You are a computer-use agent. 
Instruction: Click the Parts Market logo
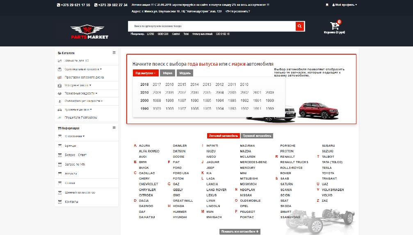(89, 32)
